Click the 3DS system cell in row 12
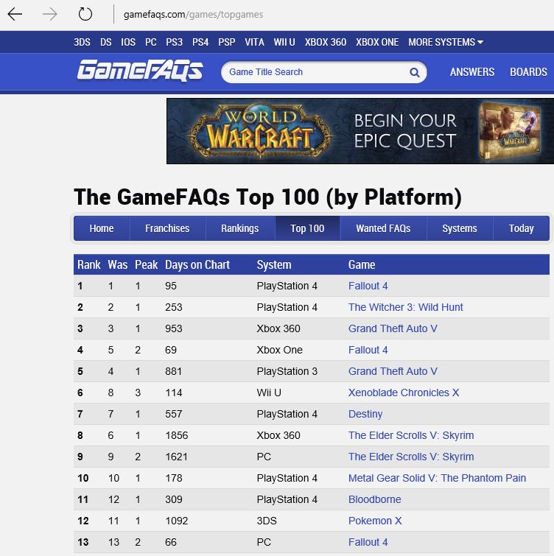Image resolution: width=554 pixels, height=556 pixels. click(x=267, y=521)
